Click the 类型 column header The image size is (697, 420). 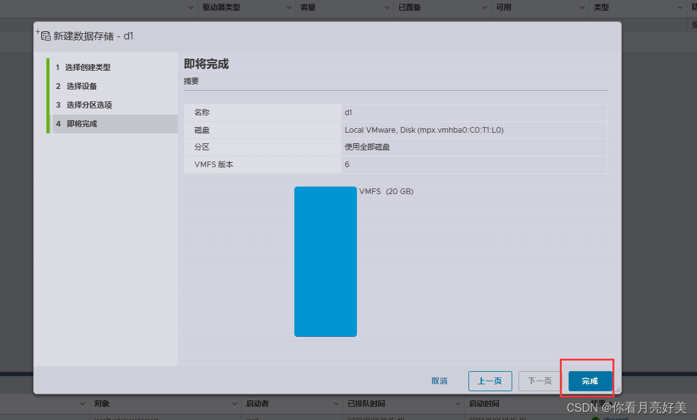[601, 8]
